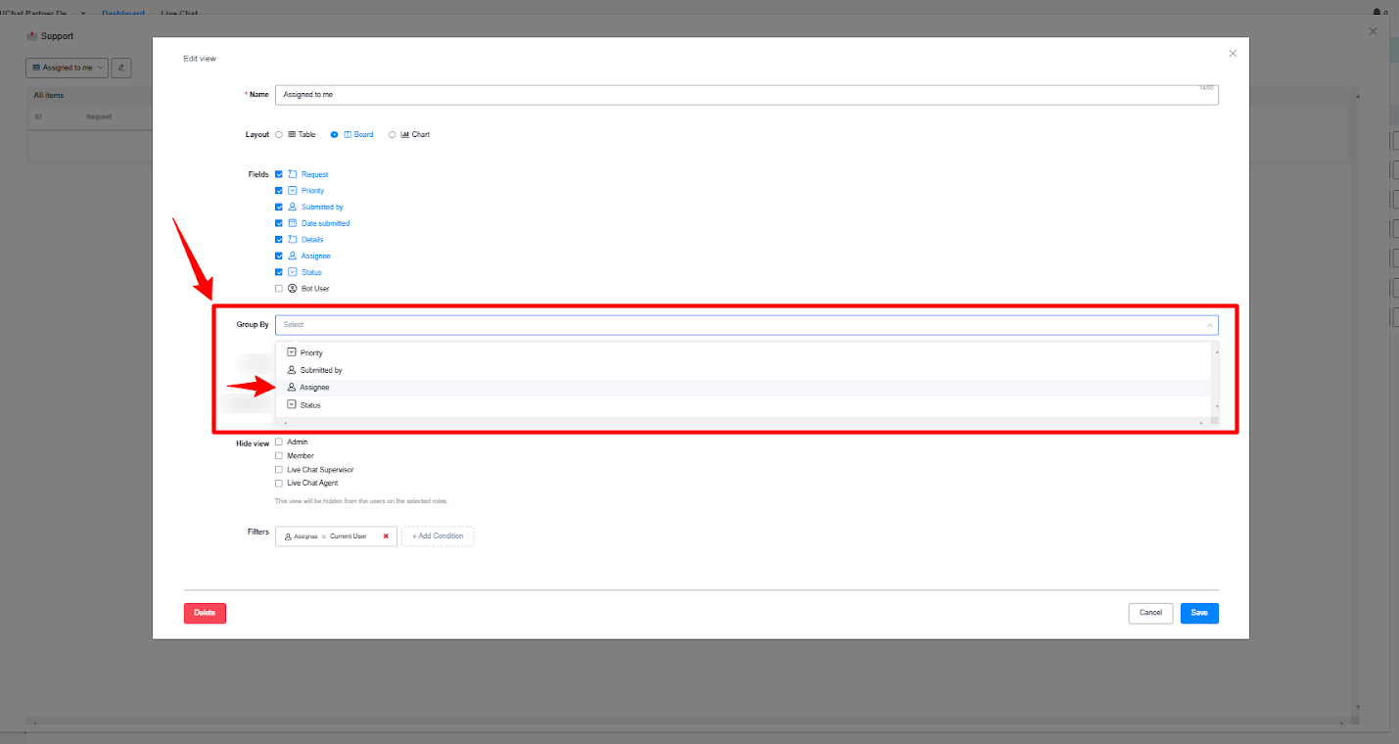Viewport: 1399px width, 744px height.
Task: Select the Table layout radio button
Action: [279, 134]
